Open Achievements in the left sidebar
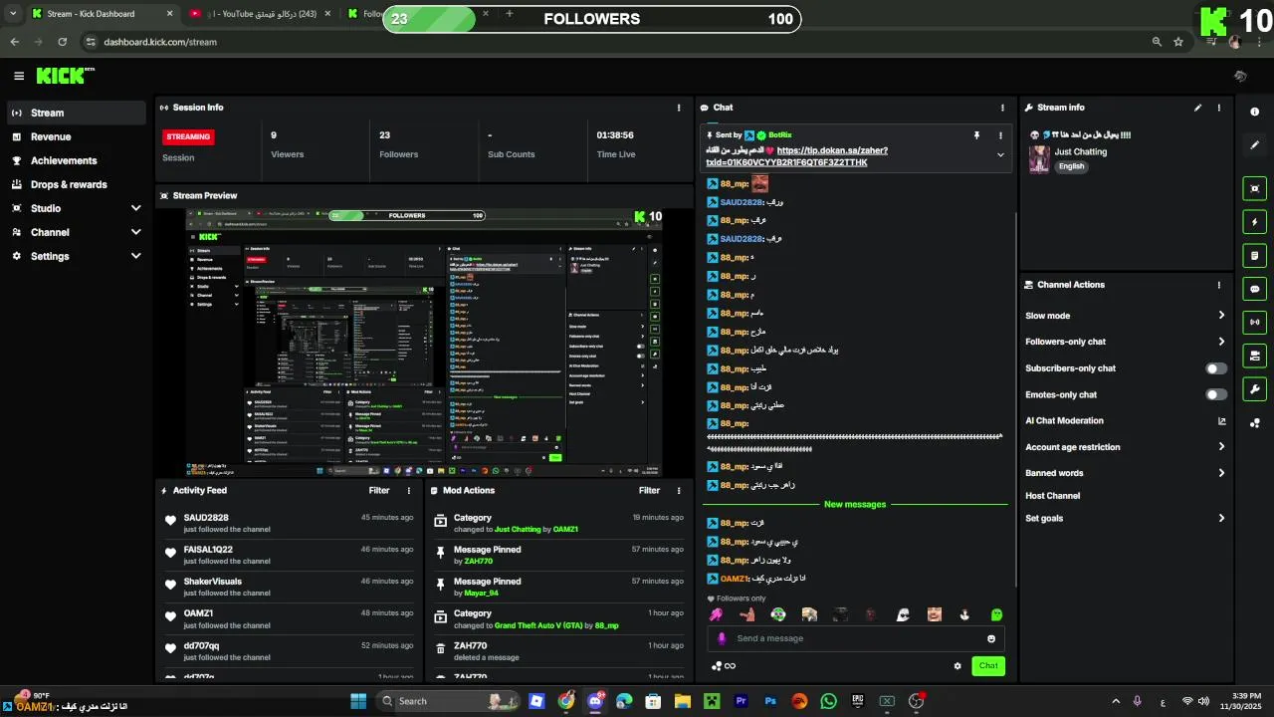The width and height of the screenshot is (1274, 717). point(77,160)
